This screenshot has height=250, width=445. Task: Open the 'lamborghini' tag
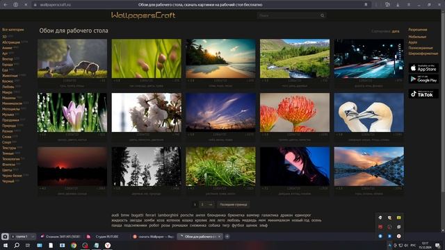point(168,215)
